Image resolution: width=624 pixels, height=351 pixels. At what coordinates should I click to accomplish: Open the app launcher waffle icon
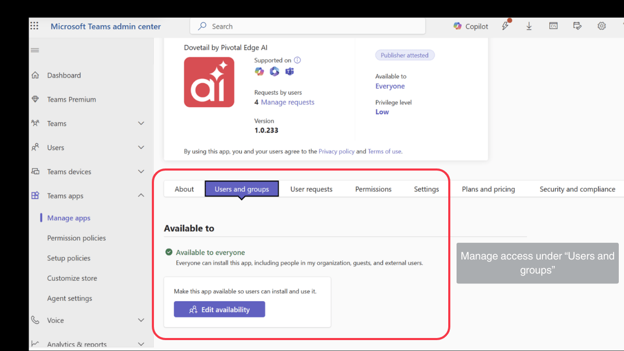(x=34, y=26)
